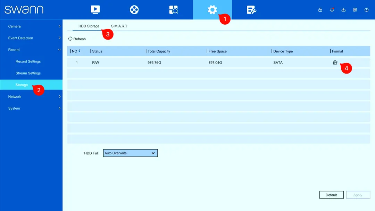Open the Settings gear icon
375x211 pixels.
[212, 10]
